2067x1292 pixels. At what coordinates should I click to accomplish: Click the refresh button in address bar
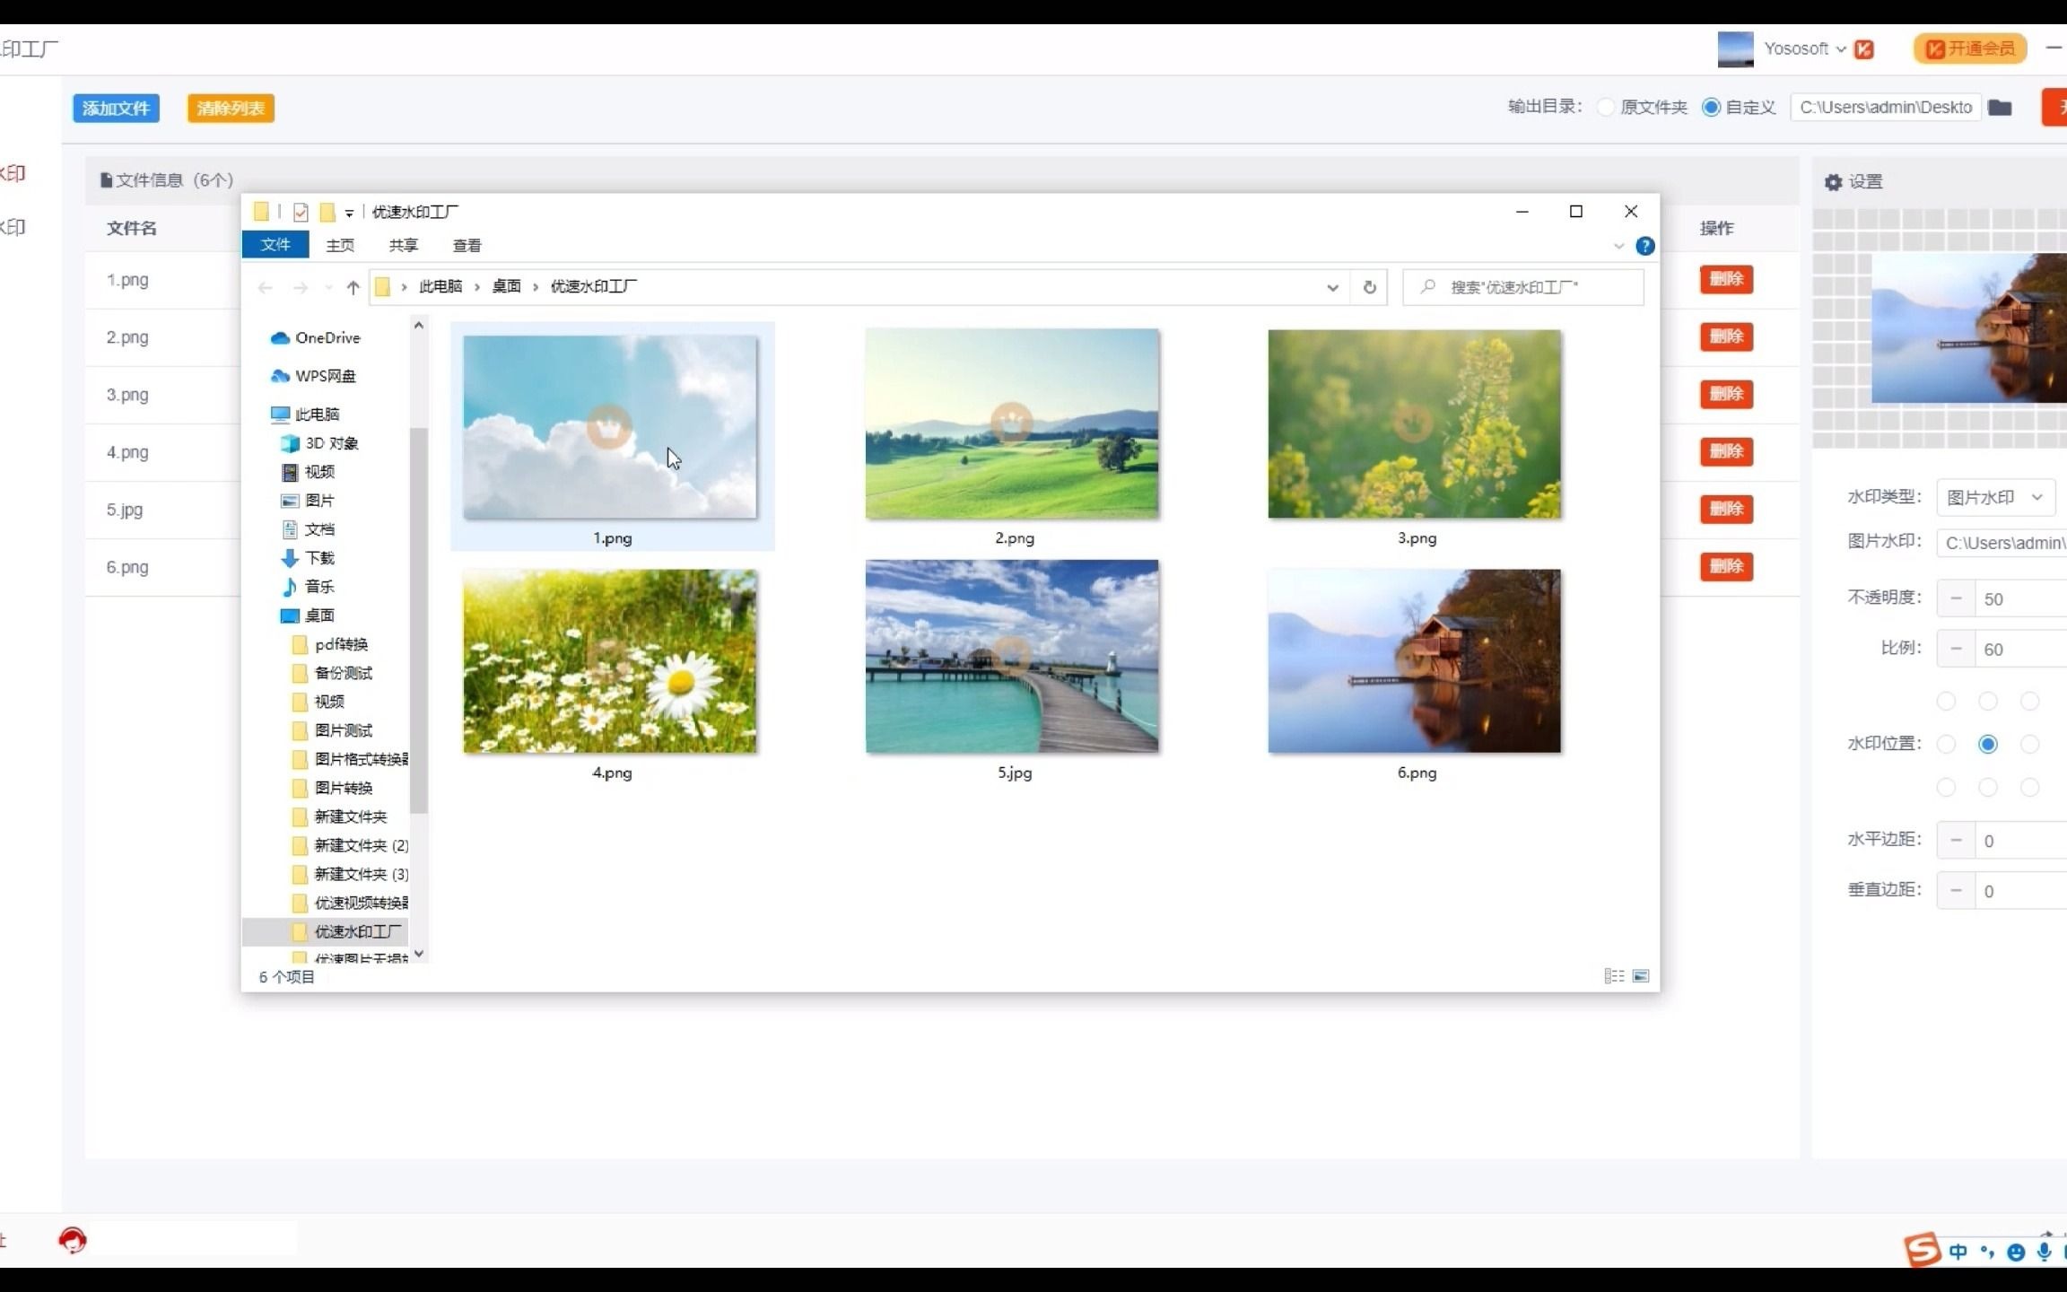coord(1369,287)
